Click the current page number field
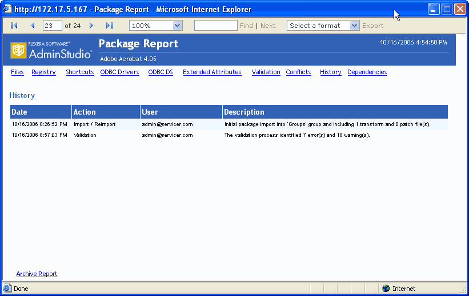The width and height of the screenshot is (469, 296). click(x=52, y=26)
